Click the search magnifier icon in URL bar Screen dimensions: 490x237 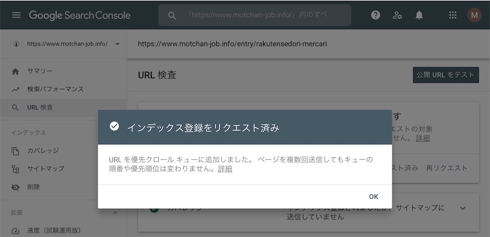pos(172,15)
